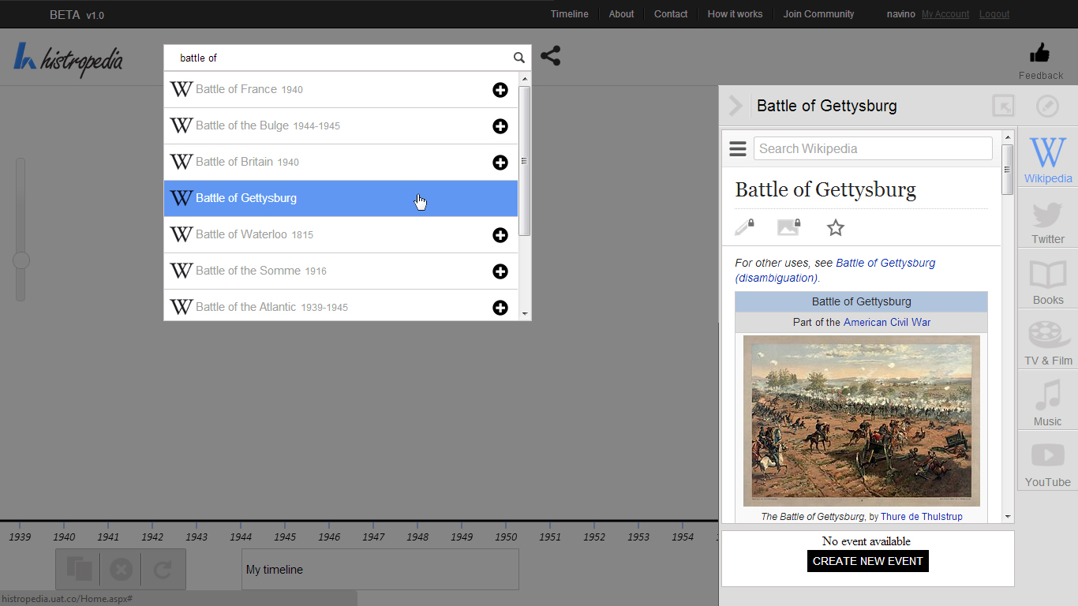Image resolution: width=1078 pixels, height=606 pixels.
Task: Open the Wikipedia hamburger menu
Action: (x=737, y=148)
